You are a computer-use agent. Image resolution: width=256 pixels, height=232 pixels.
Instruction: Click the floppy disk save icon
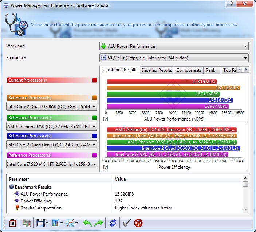[40, 223]
